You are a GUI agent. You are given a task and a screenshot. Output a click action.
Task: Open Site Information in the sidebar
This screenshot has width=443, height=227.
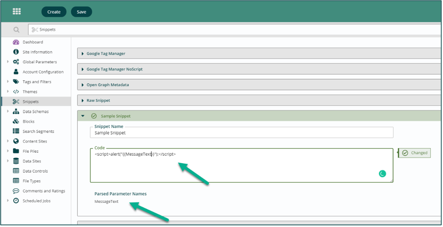click(x=37, y=52)
